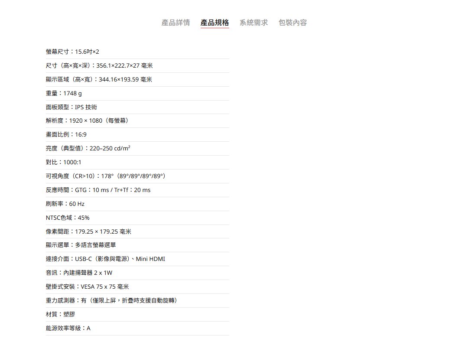468x342 pixels.
Task: Click the 能源效率等級 A text
Action: 68,329
